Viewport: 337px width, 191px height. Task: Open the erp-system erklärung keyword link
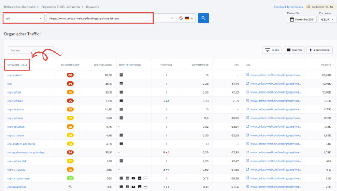[21, 144]
